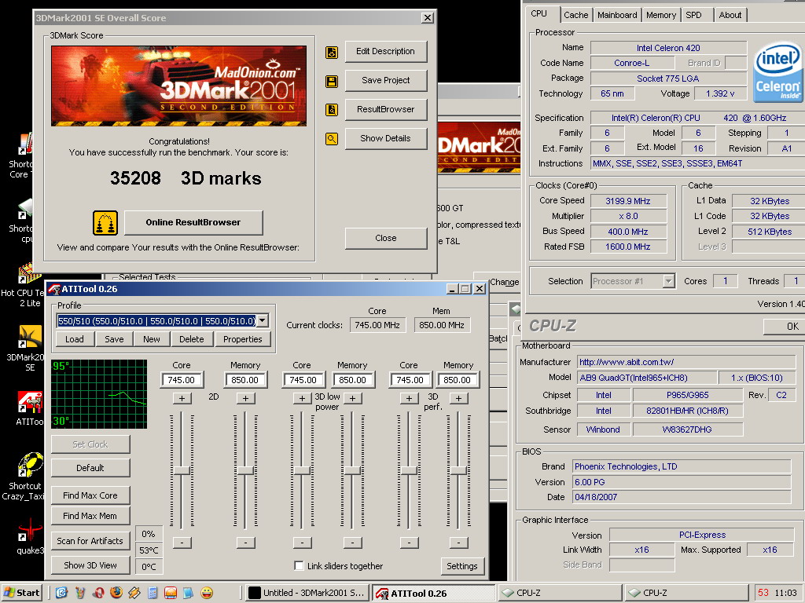Click the Show Desktop quick launch icon
The height and width of the screenshot is (603, 805).
pyautogui.click(x=61, y=593)
